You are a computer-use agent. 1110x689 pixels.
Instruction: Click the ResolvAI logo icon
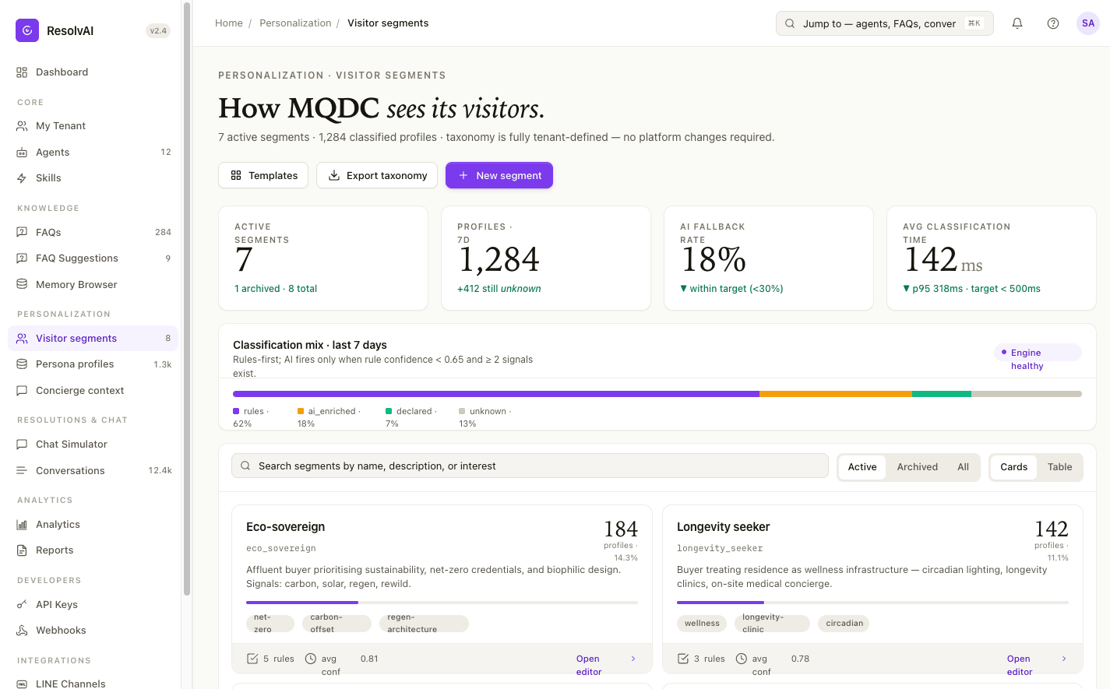click(27, 30)
